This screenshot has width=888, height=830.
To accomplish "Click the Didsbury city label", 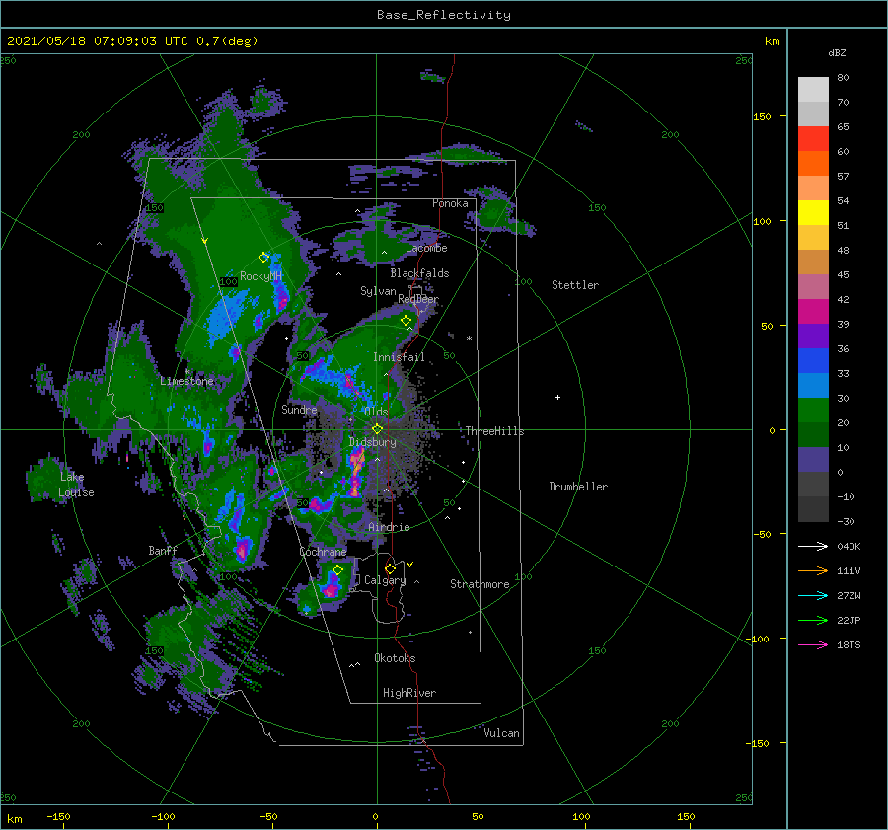I will 372,442.
